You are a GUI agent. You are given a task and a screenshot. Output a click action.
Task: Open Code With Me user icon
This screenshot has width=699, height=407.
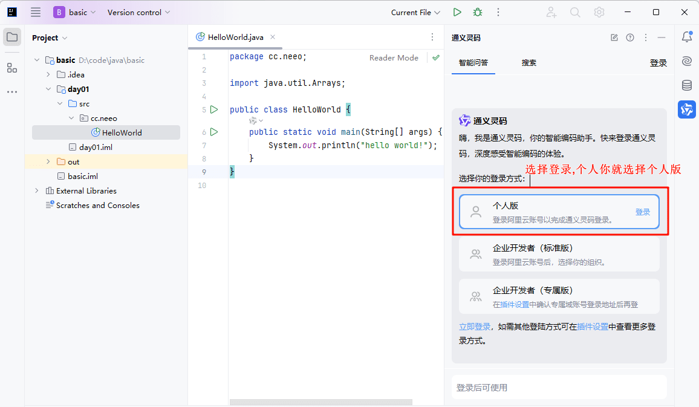[551, 12]
